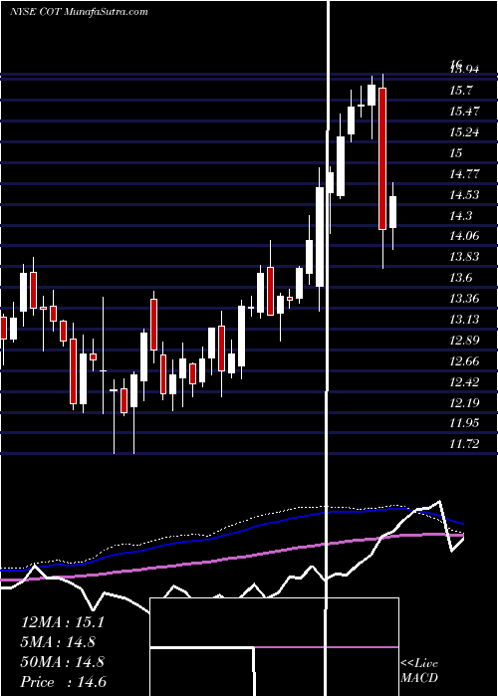Click the 13.83 price axis label
Image resolution: width=498 pixels, height=697 pixels.
[465, 257]
